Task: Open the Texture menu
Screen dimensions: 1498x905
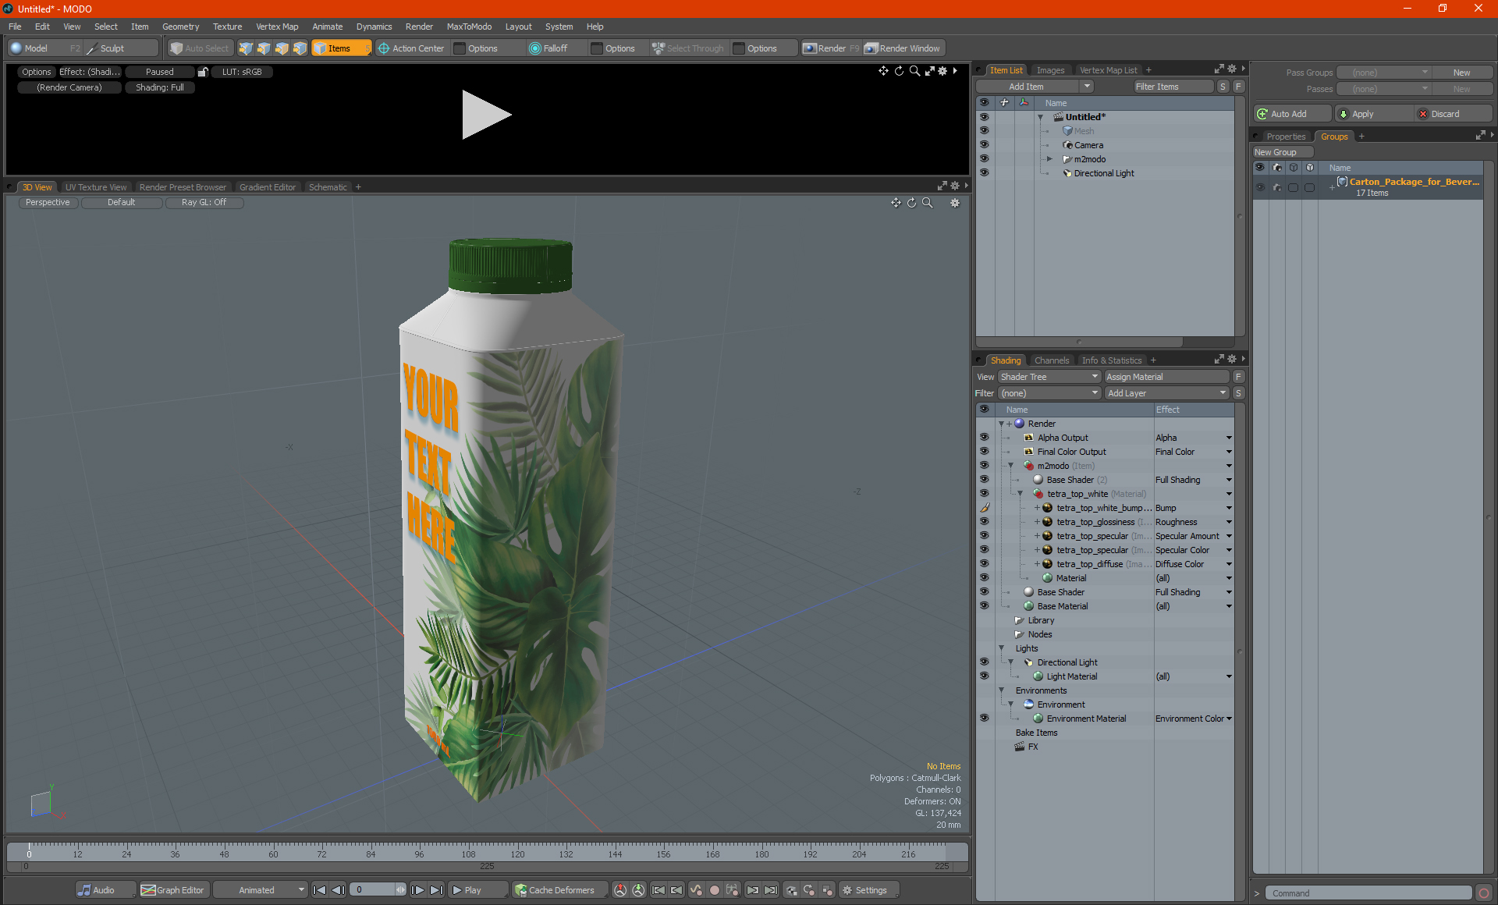Action: coord(227,27)
